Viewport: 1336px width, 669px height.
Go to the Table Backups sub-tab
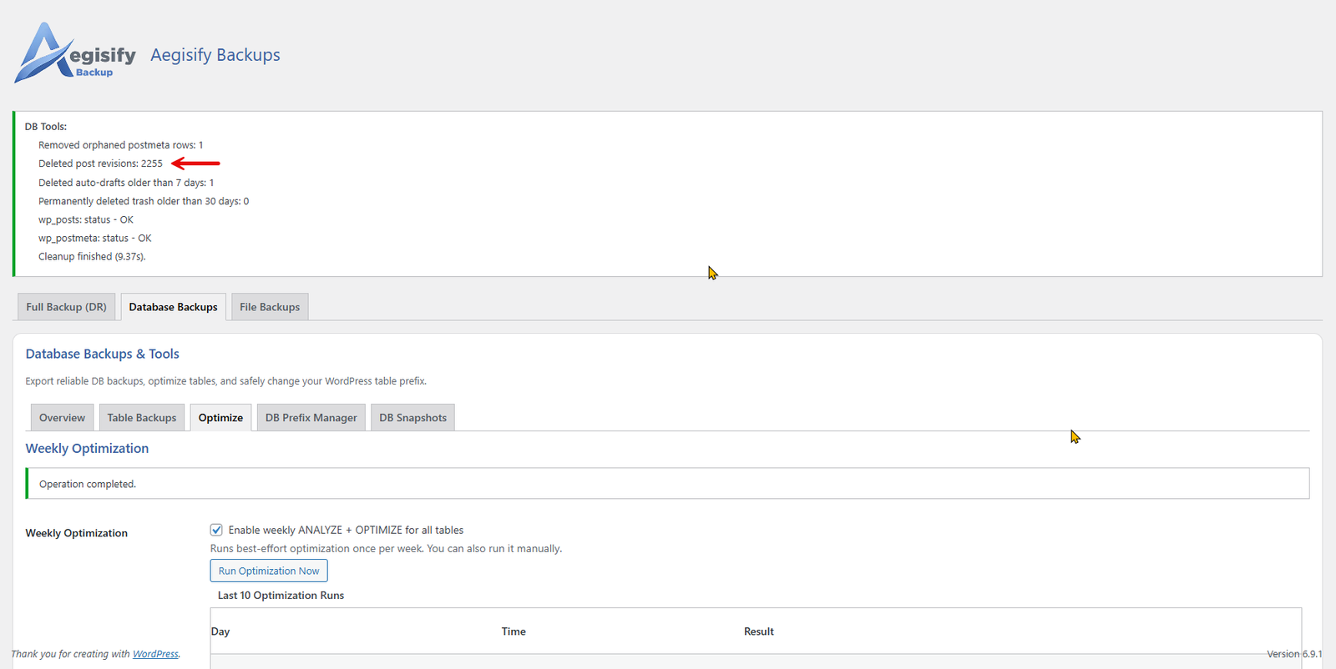point(142,418)
